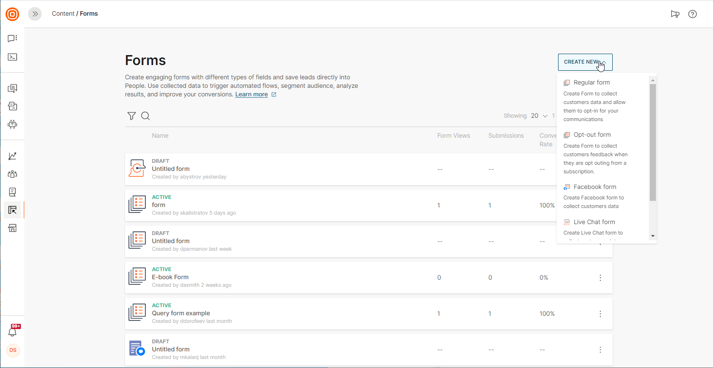Select Regular form from create menu
This screenshot has height=368, width=713.
pos(591,83)
